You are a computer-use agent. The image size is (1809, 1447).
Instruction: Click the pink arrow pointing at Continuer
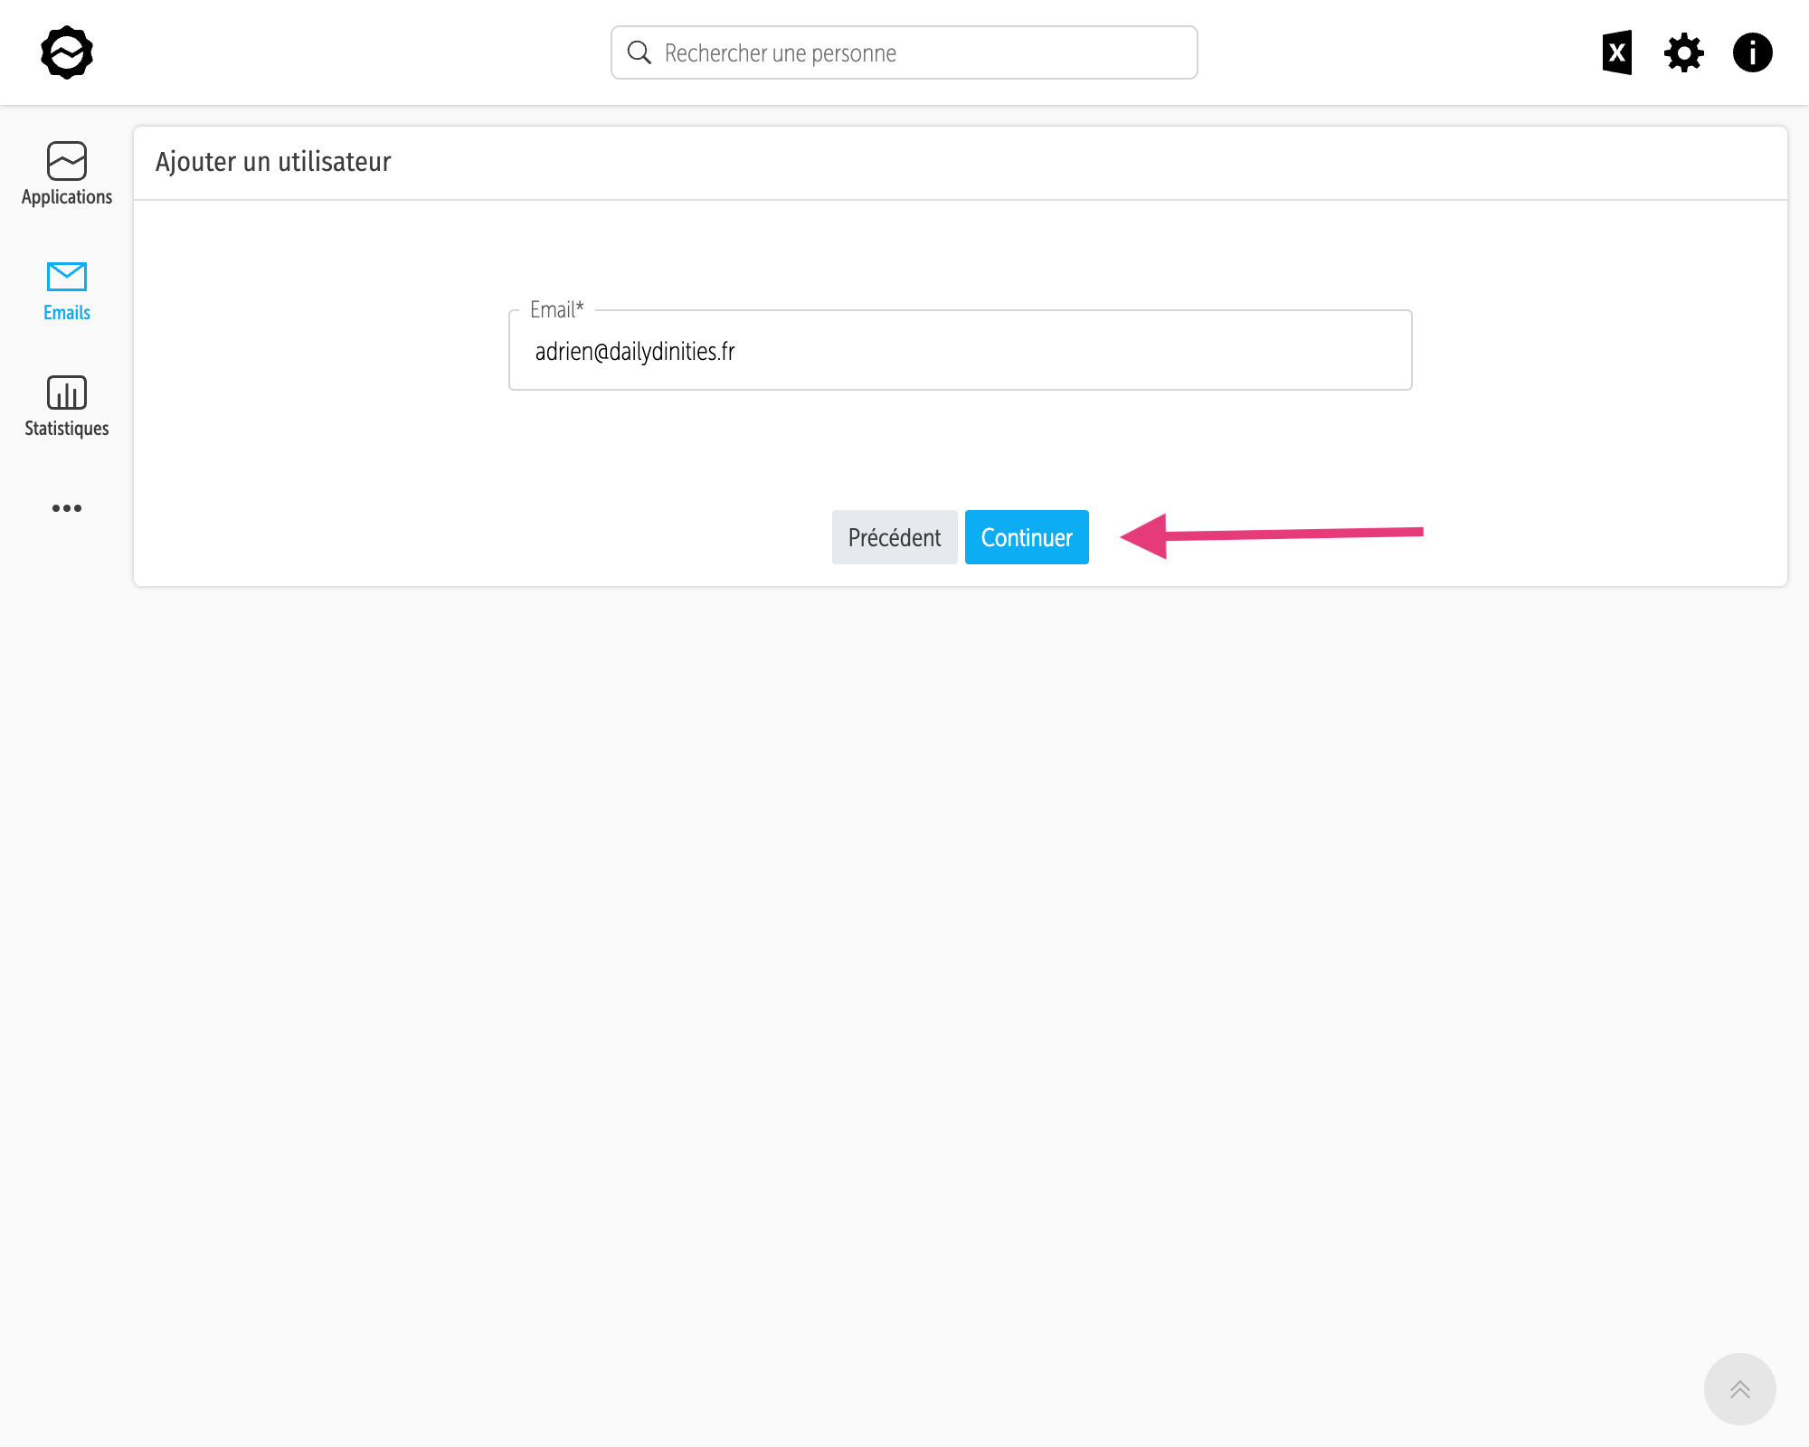click(1271, 535)
